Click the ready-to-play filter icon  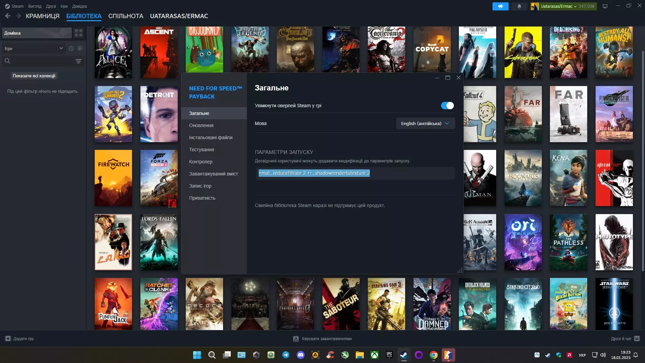click(80, 48)
